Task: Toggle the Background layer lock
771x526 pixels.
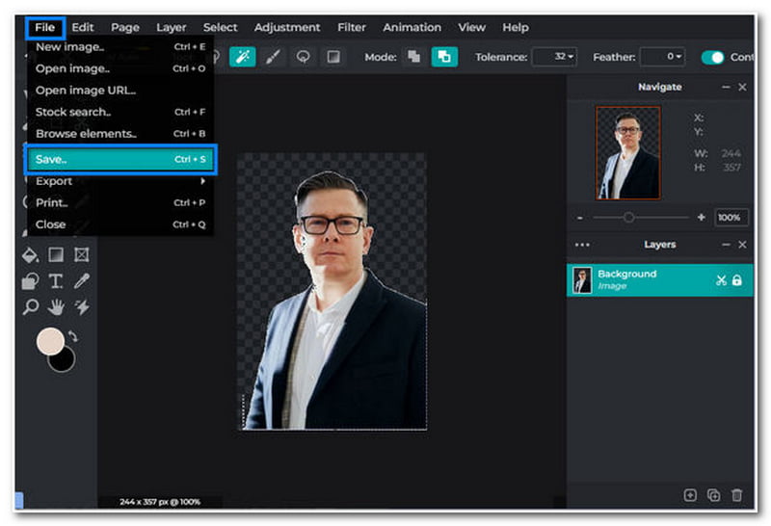Action: pyautogui.click(x=737, y=280)
